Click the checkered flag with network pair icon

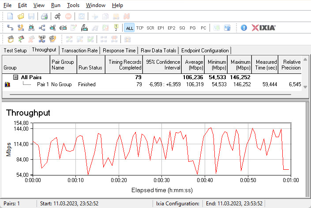(42, 39)
